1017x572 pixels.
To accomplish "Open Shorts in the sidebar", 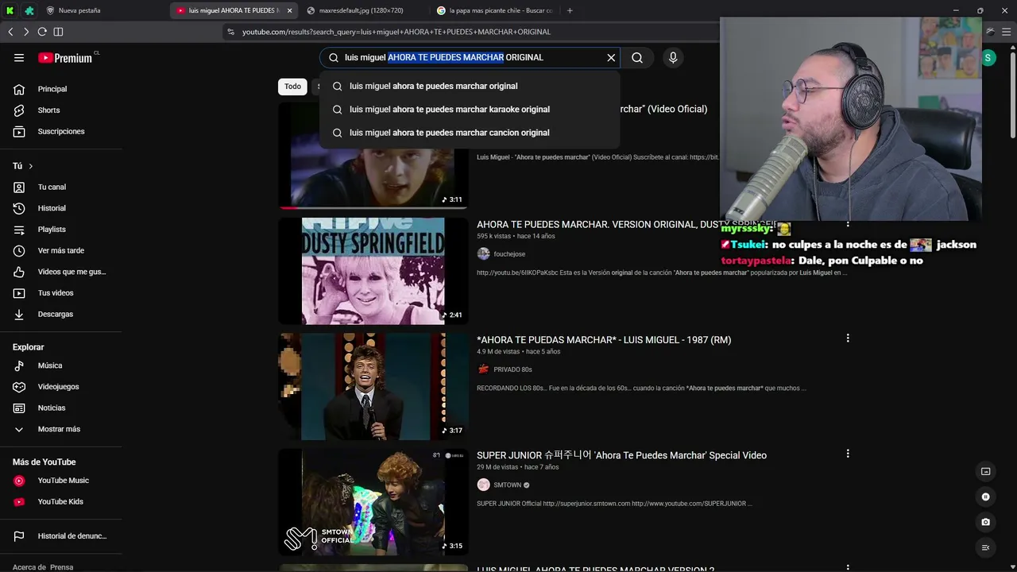I will (61, 110).
